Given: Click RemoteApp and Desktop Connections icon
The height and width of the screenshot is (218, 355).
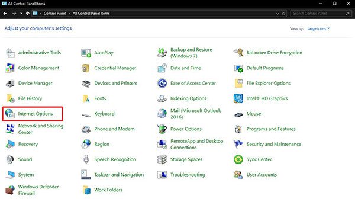Looking at the screenshot, I should point(162,145).
